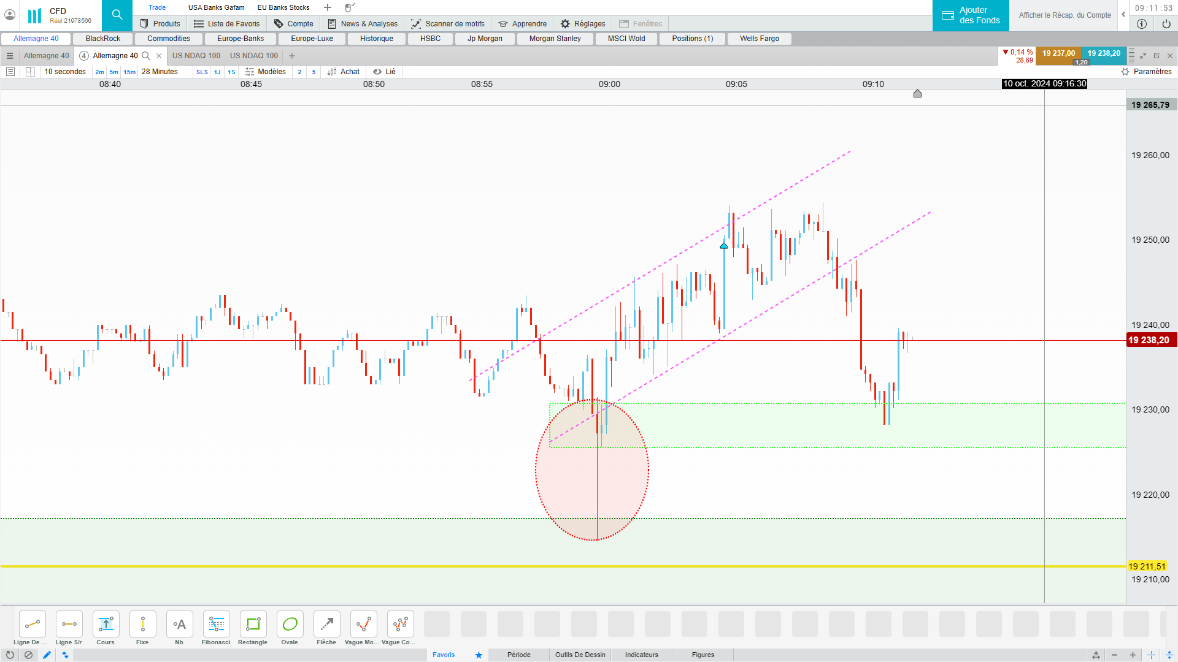
Task: Click the search magnifier in top bar
Action: [117, 15]
